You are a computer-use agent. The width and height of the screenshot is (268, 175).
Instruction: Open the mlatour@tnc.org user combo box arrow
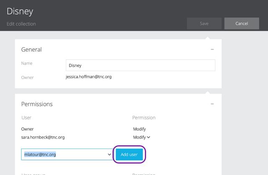(109, 155)
